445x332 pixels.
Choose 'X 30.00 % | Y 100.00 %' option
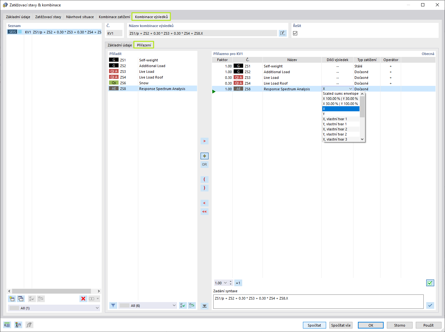click(341, 104)
